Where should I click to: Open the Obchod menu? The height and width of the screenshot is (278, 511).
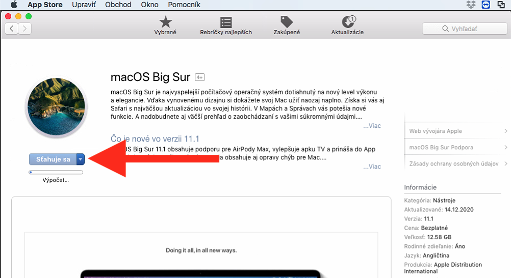118,5
